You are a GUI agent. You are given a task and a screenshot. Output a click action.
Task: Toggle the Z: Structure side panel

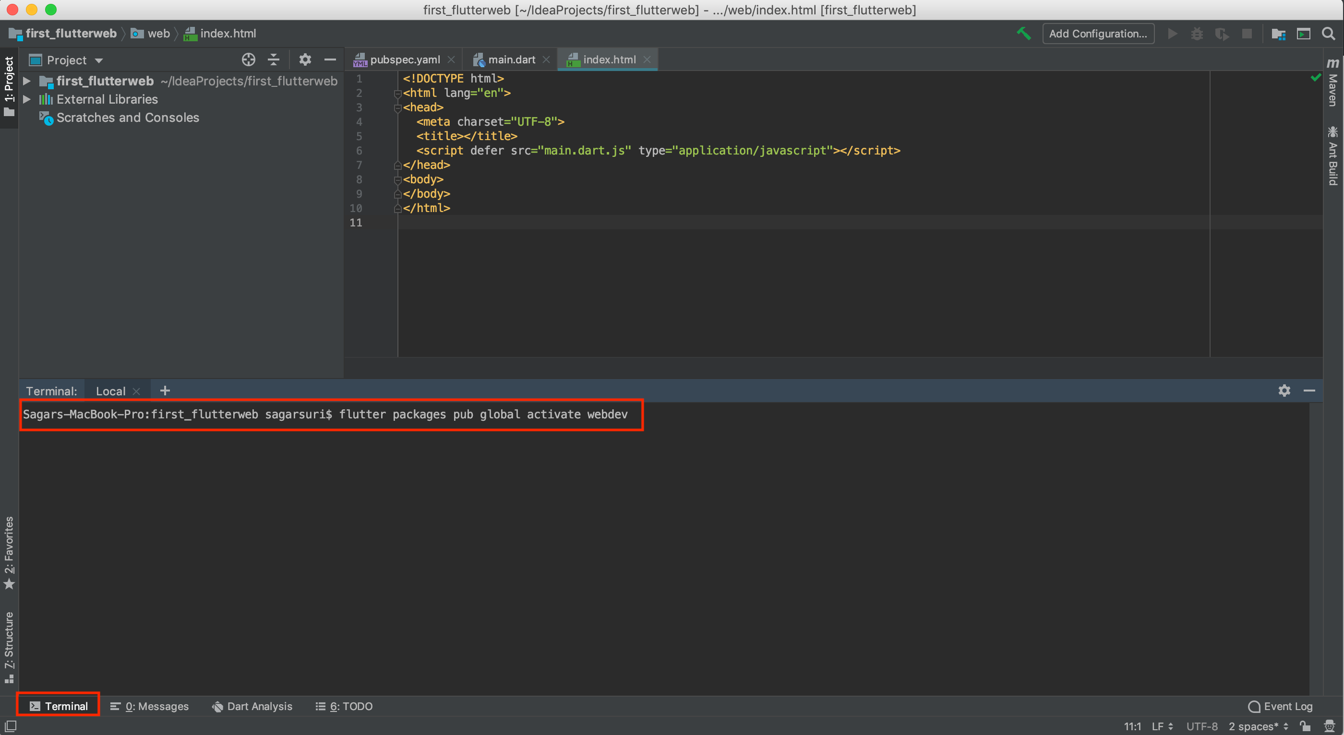click(9, 647)
